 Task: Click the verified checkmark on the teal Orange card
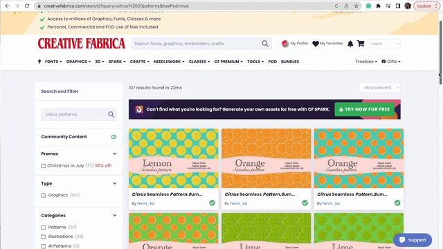tap(397, 203)
